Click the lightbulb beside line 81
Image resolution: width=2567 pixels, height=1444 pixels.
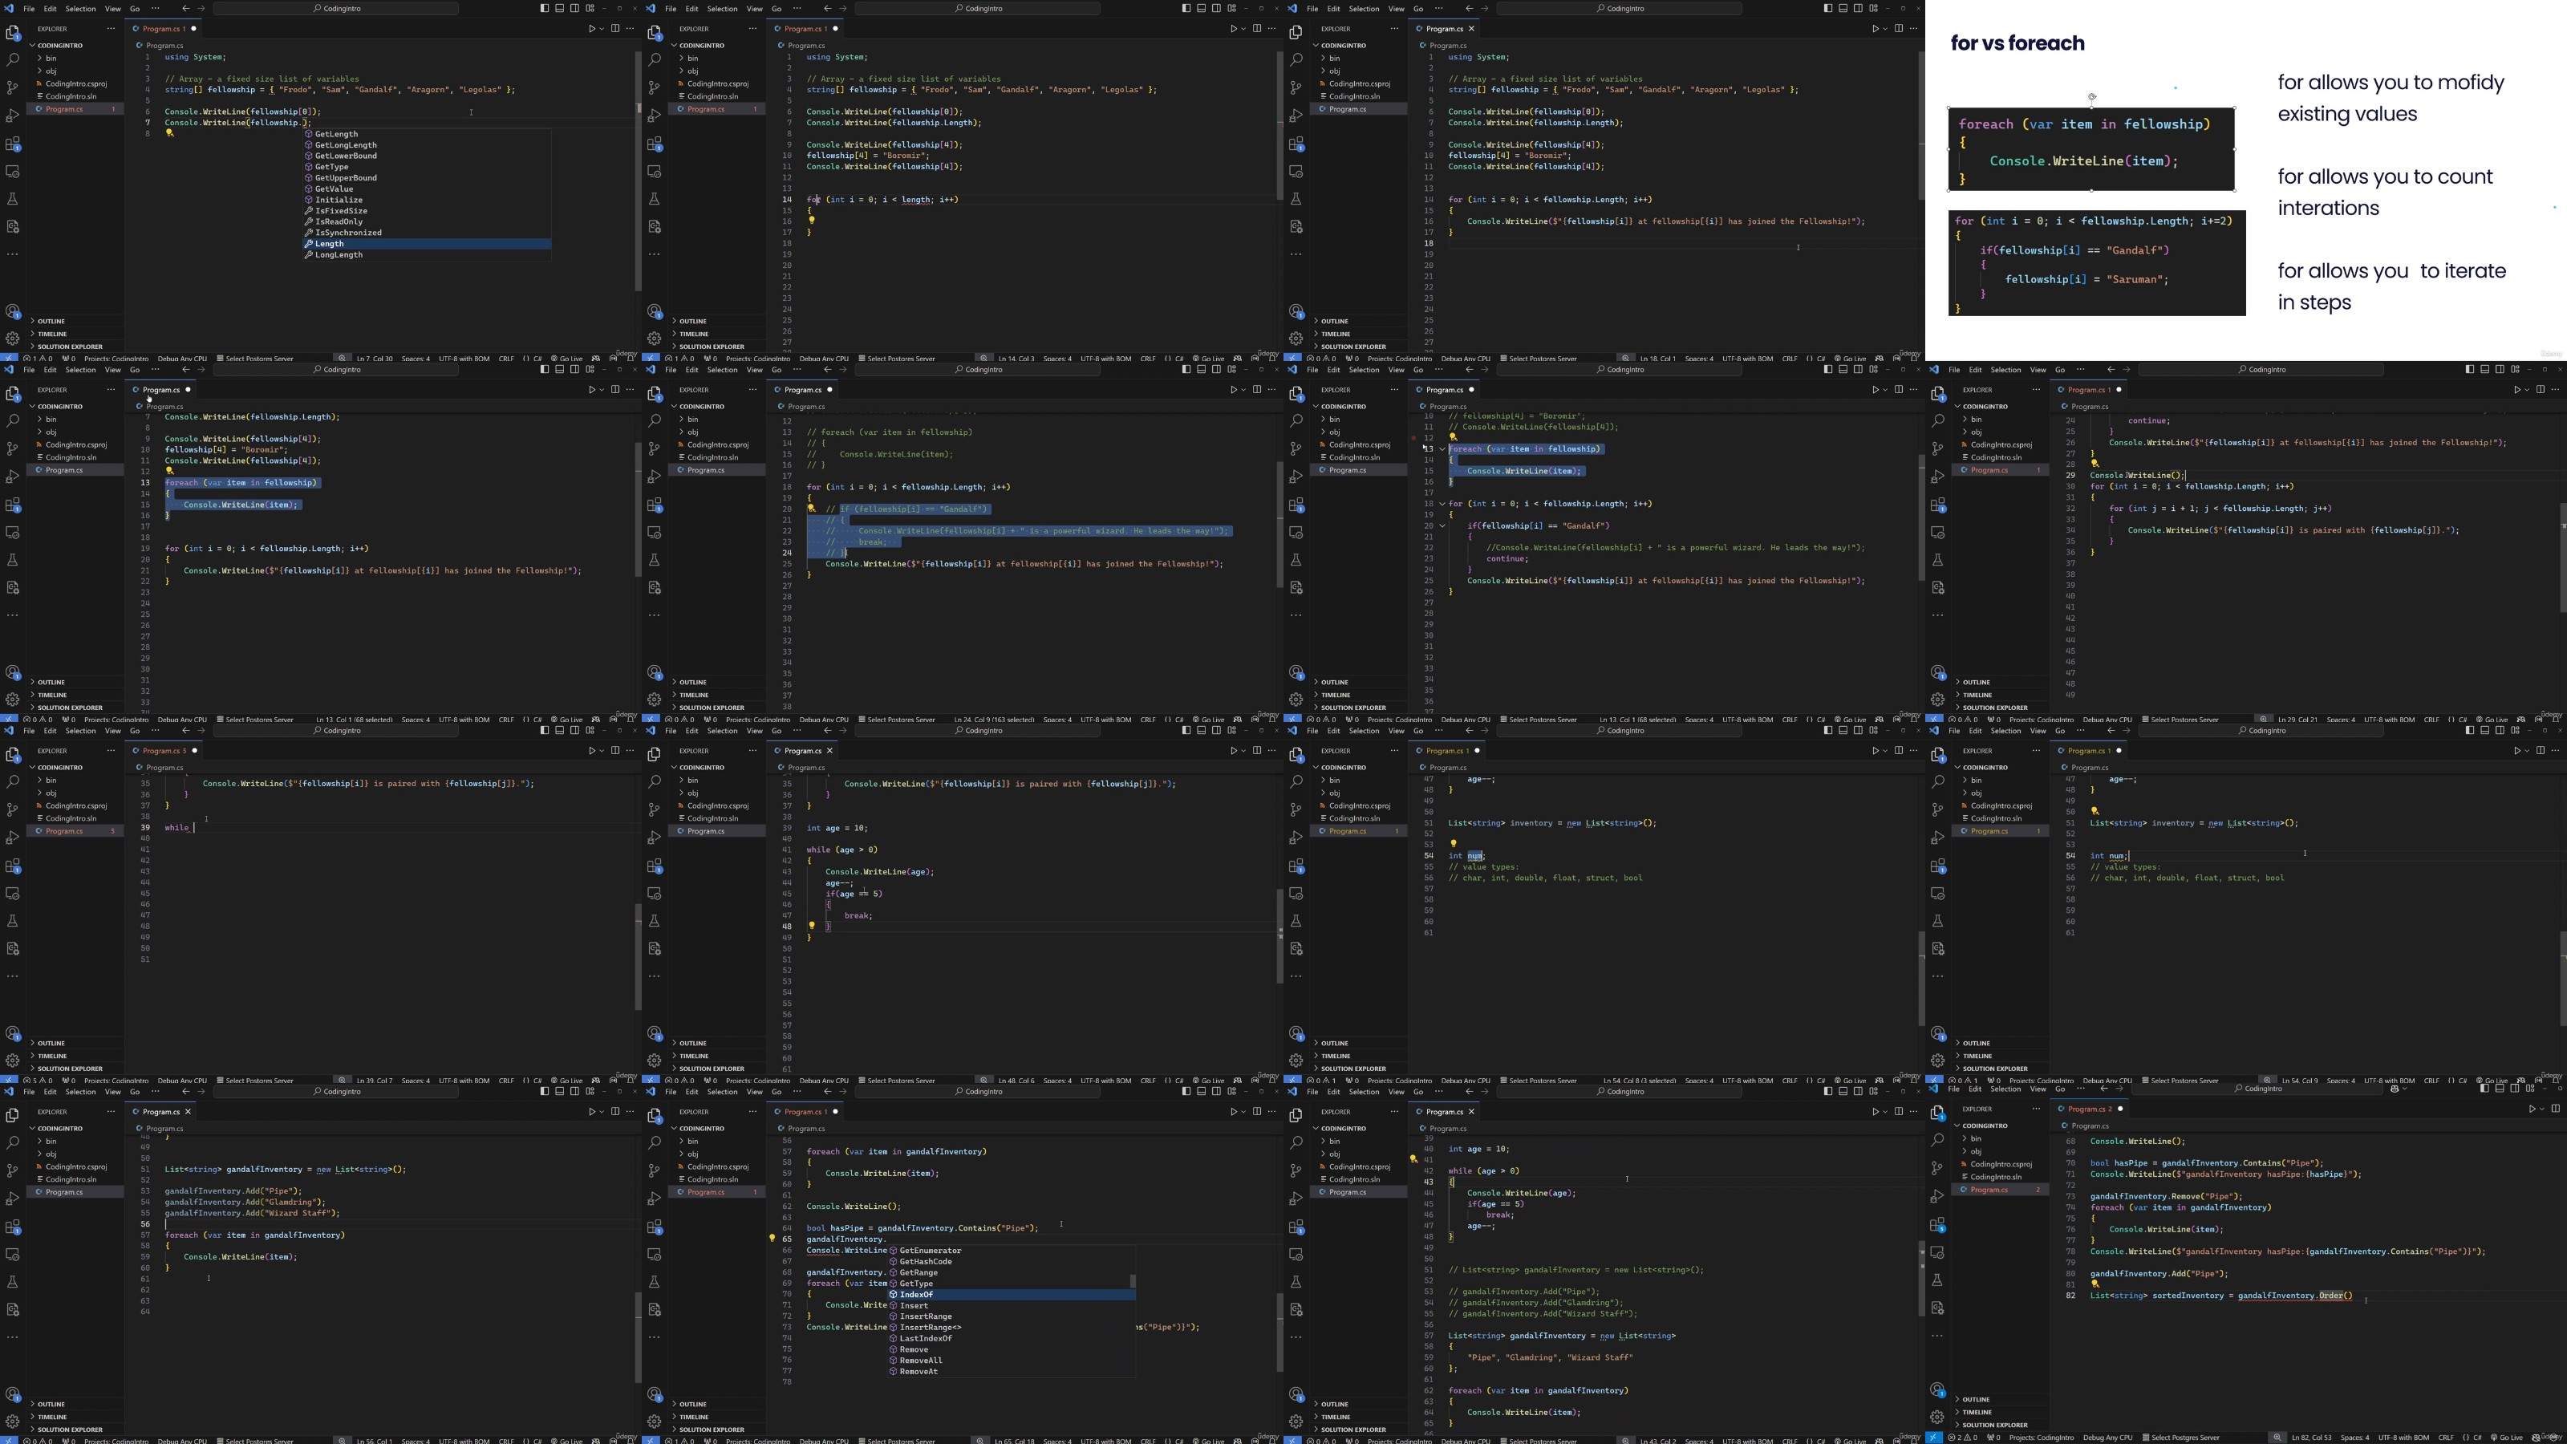tap(2095, 1284)
